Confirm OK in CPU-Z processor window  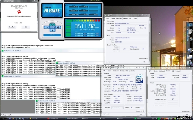(x=141, y=114)
